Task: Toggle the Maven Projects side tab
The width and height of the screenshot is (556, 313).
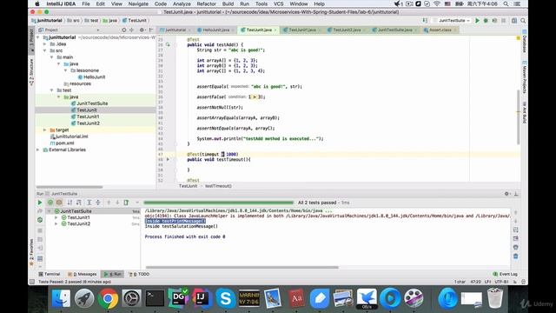Action: (524, 77)
